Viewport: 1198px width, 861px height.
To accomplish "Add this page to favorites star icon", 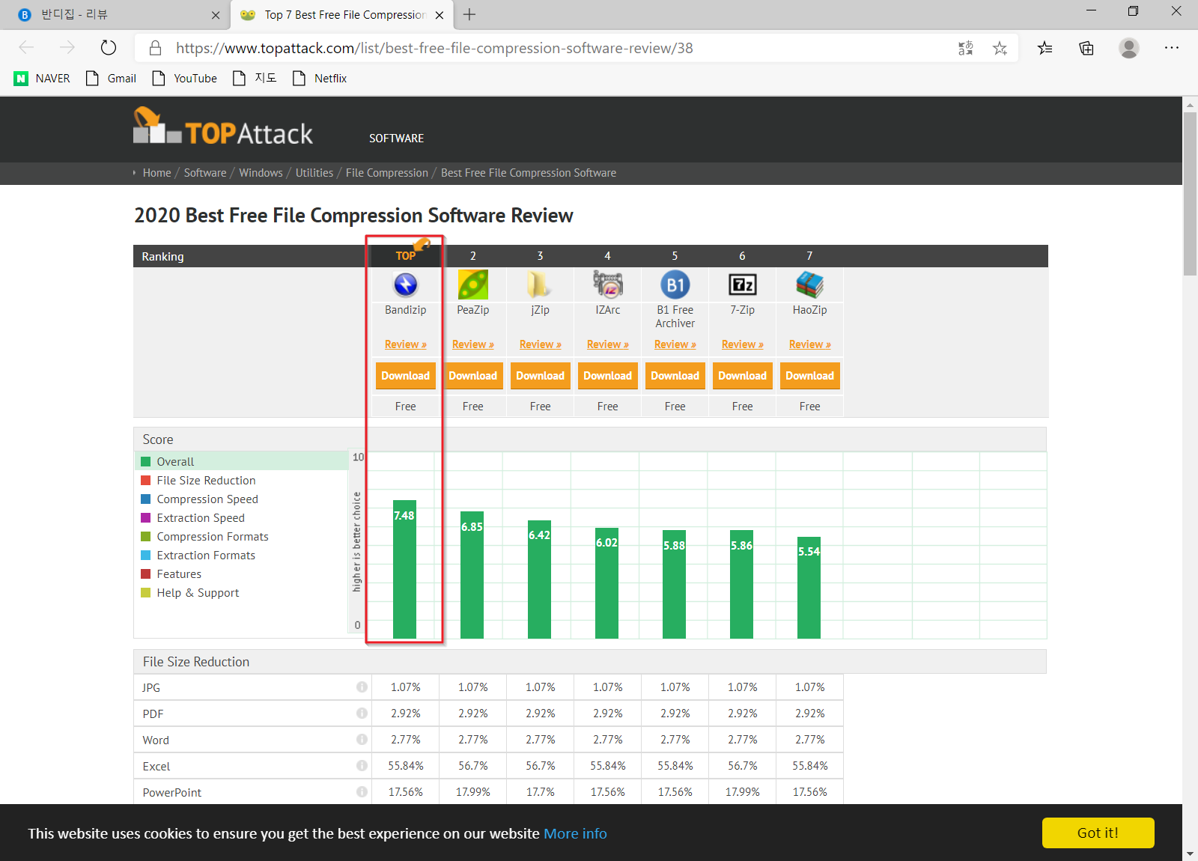I will (x=1000, y=48).
